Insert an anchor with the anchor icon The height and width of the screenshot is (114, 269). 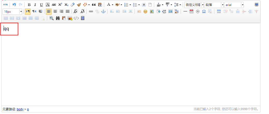tap(103, 11)
